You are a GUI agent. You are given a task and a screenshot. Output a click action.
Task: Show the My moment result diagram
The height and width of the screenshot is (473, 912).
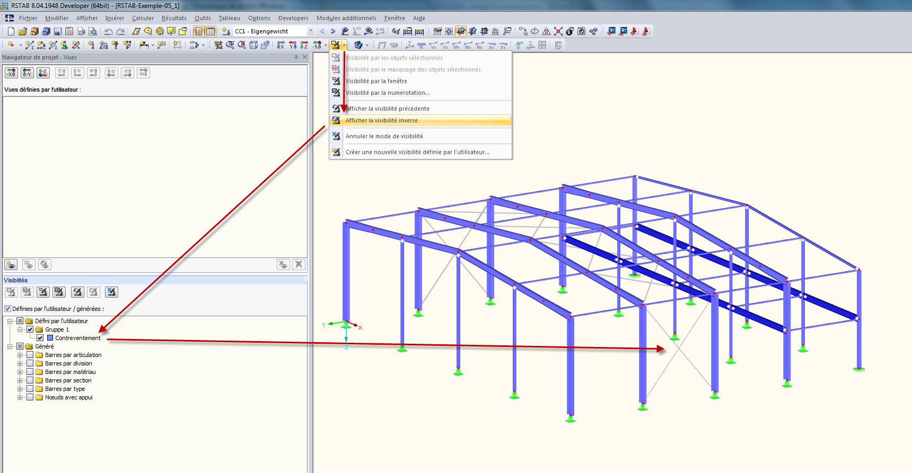(468, 45)
